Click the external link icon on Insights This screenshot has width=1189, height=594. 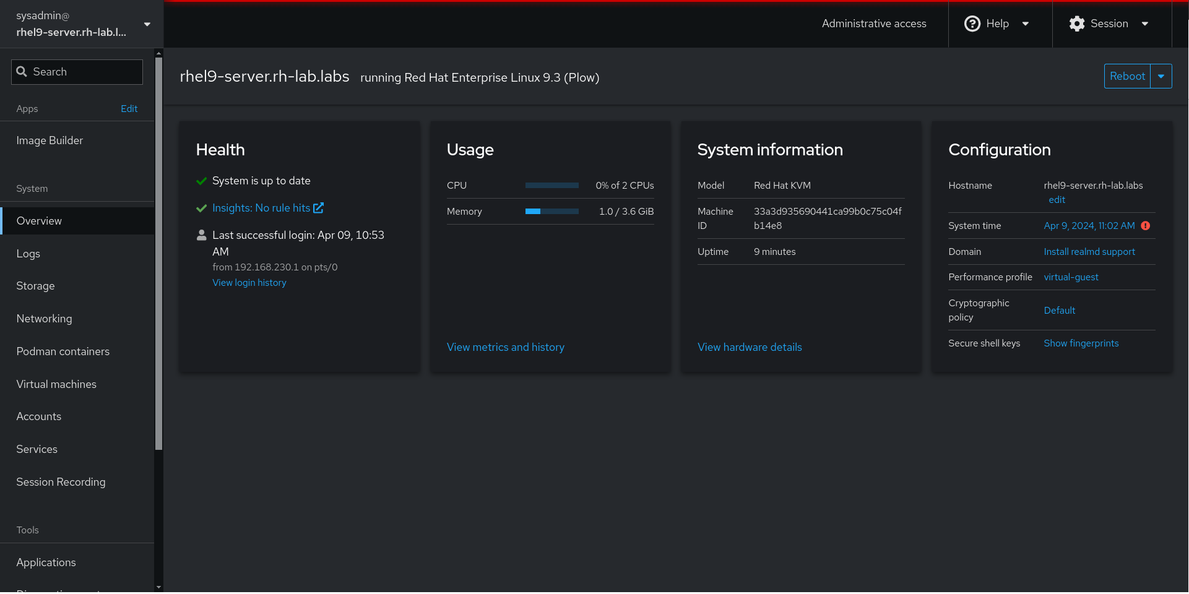click(x=318, y=208)
